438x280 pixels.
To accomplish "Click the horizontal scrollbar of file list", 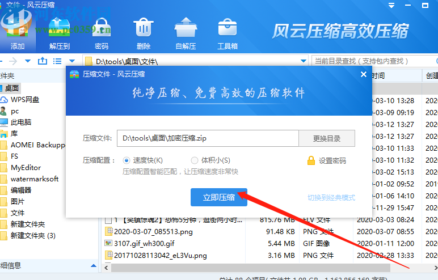I will point(251,268).
